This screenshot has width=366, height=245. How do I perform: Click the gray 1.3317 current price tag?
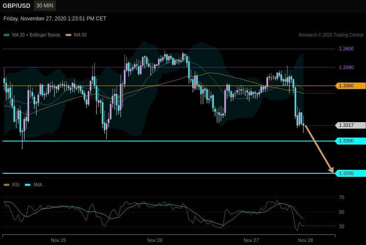[x=350, y=125]
